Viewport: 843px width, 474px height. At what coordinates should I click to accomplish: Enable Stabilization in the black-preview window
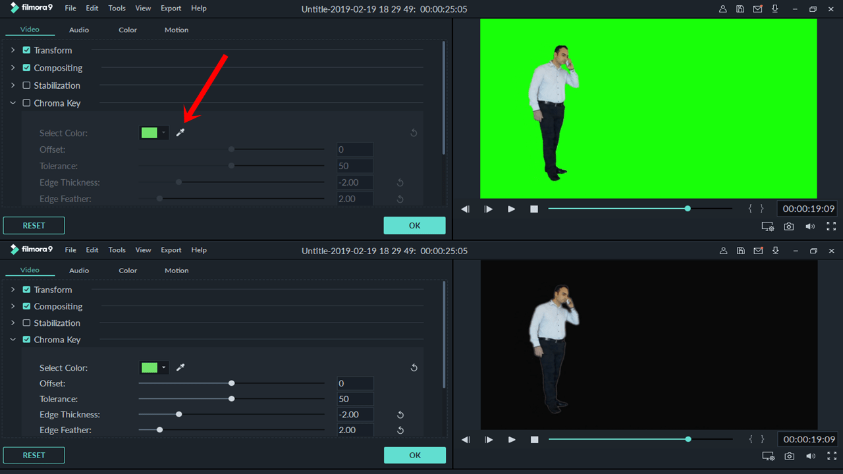pyautogui.click(x=26, y=323)
